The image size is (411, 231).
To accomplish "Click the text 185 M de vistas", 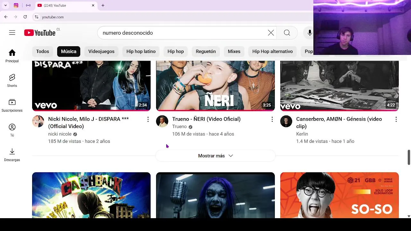I will click(65, 141).
